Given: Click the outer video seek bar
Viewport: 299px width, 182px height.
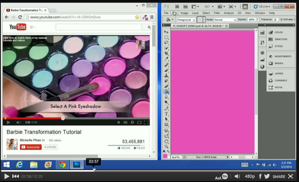Looking at the screenshot, I should pos(149,171).
